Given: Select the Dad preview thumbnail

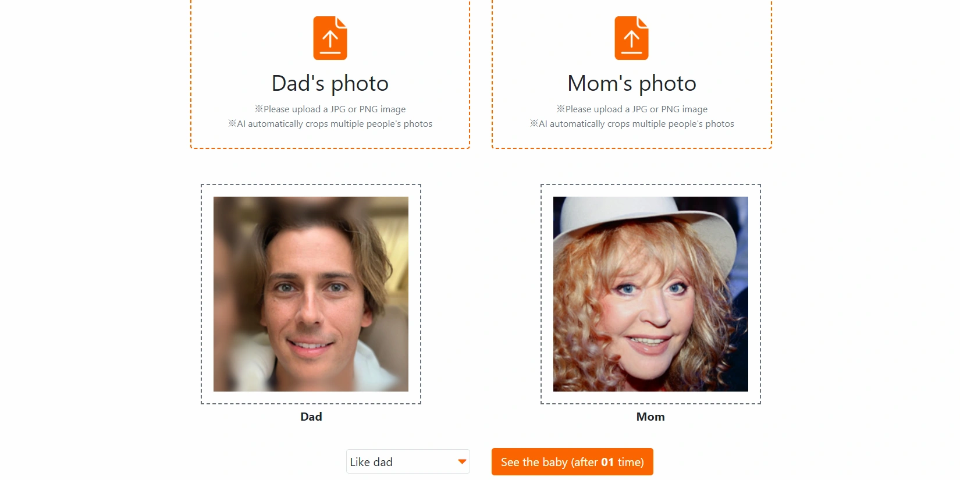Looking at the screenshot, I should coord(311,294).
